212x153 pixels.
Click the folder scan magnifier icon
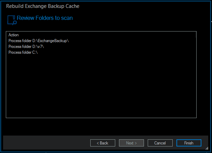pos(12,20)
